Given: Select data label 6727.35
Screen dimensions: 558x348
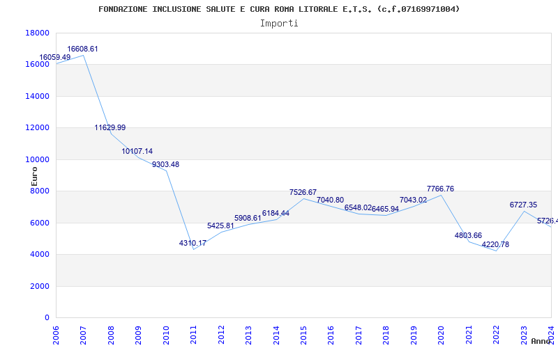Looking at the screenshot, I should pos(524,205).
